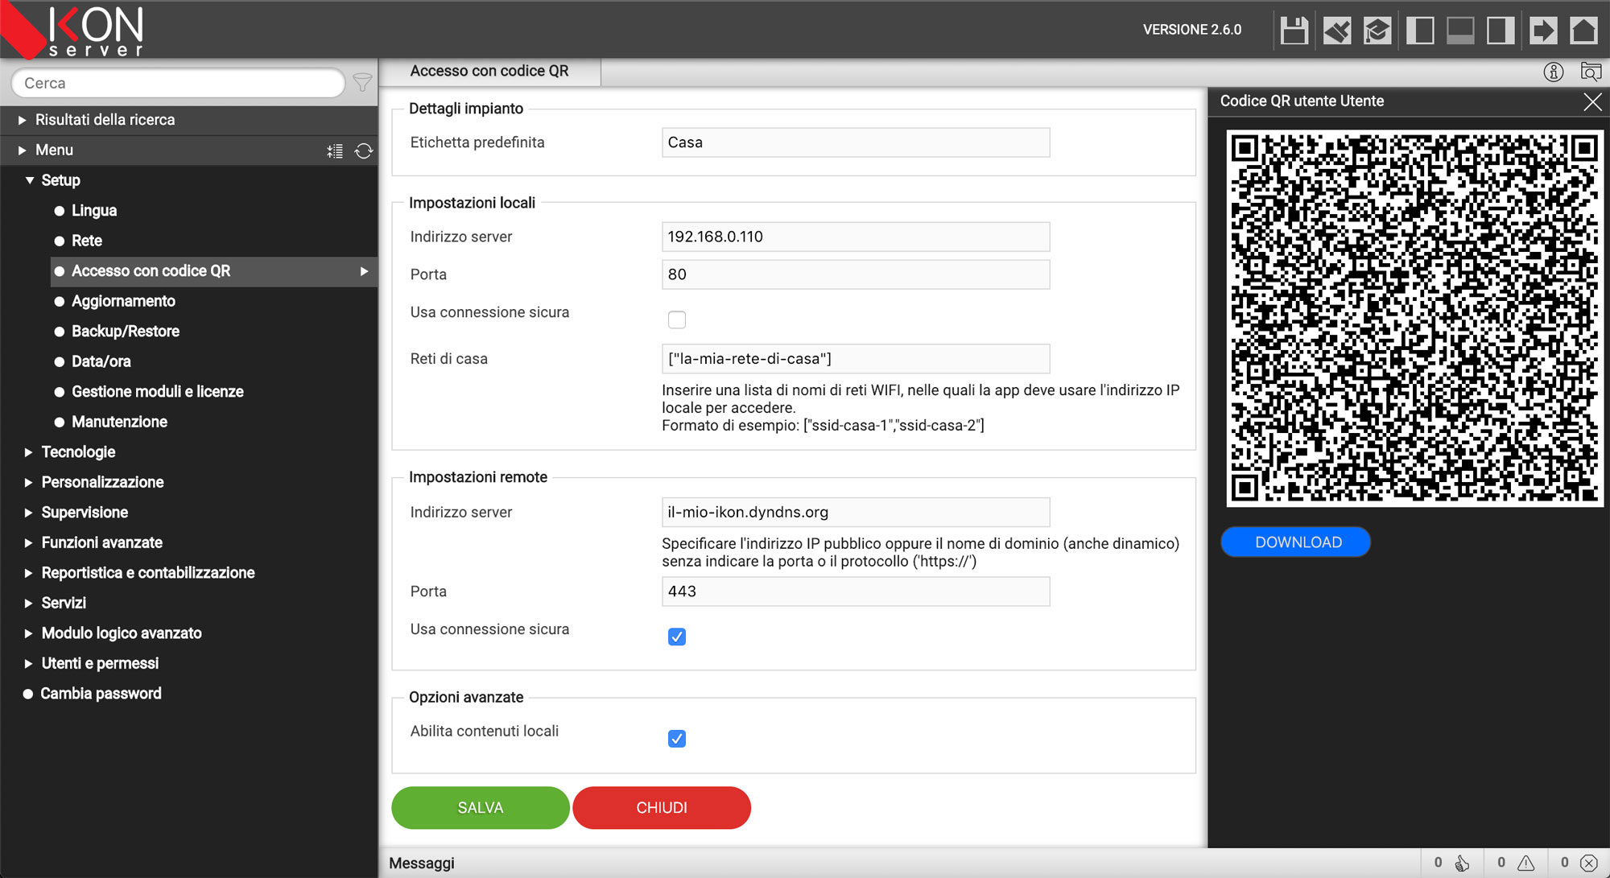The height and width of the screenshot is (878, 1610).
Task: Expand the Funzioni avanzate tree node
Action: coord(28,542)
